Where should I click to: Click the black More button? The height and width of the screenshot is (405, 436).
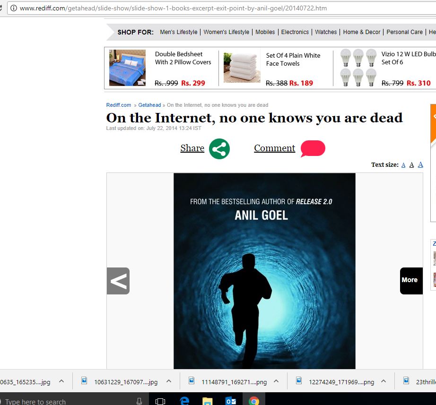[411, 280]
